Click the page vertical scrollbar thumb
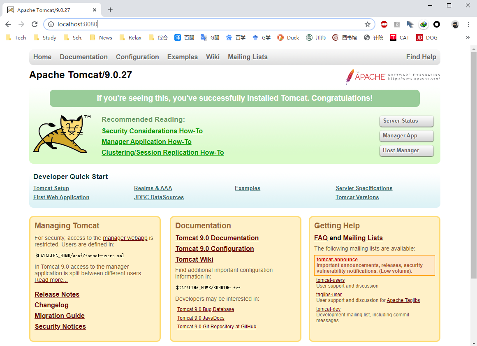This screenshot has width=477, height=346. (x=474, y=165)
